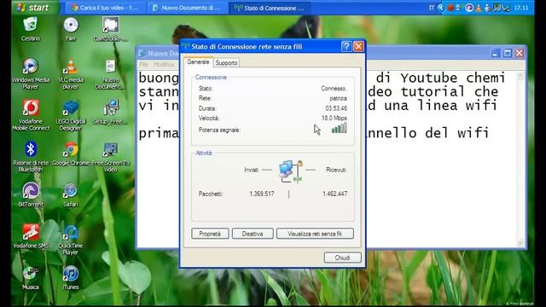Select Stato di Connessione taskbar button
The width and height of the screenshot is (546, 307).
point(269,8)
